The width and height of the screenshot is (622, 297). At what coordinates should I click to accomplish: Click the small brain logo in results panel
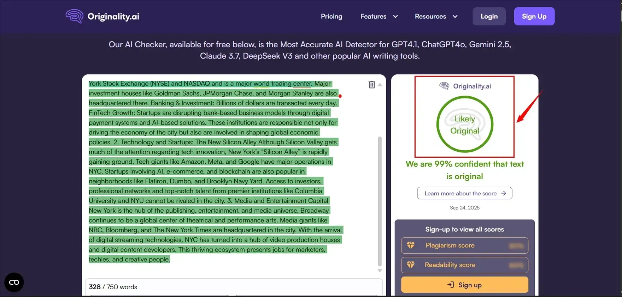[x=444, y=86]
